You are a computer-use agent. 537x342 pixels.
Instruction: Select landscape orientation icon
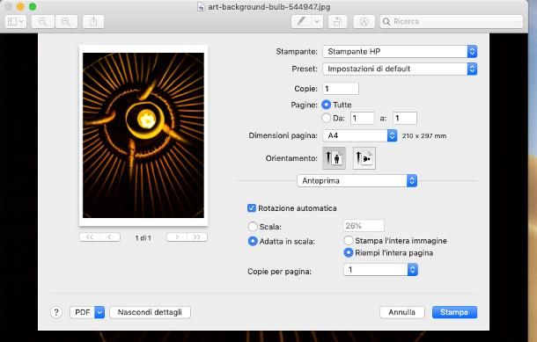364,158
